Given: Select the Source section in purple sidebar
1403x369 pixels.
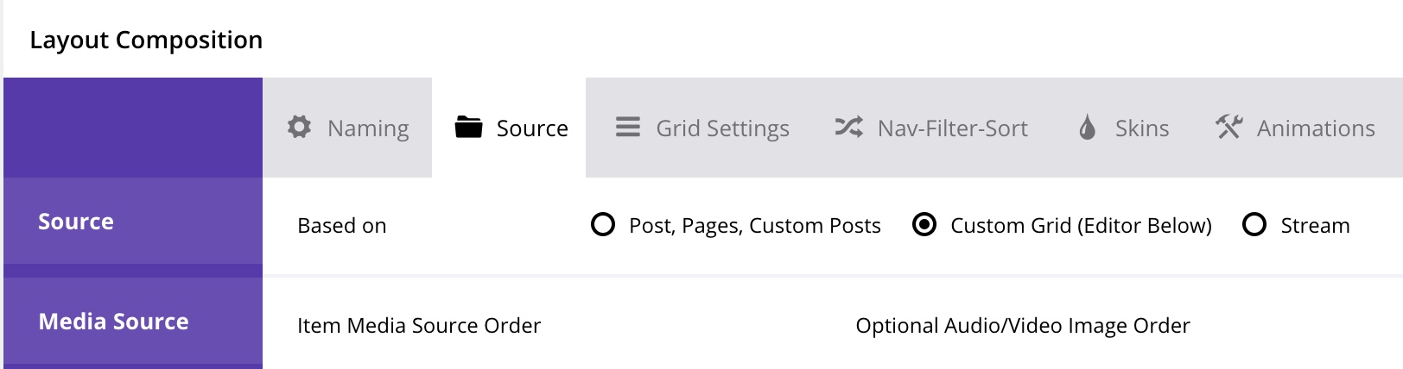Looking at the screenshot, I should tap(76, 222).
